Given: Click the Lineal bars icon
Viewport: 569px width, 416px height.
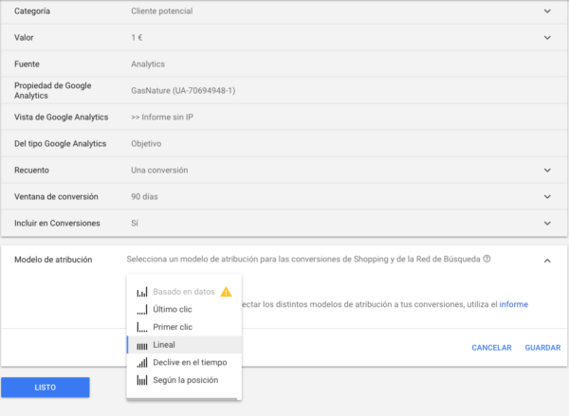Looking at the screenshot, I should pos(142,346).
